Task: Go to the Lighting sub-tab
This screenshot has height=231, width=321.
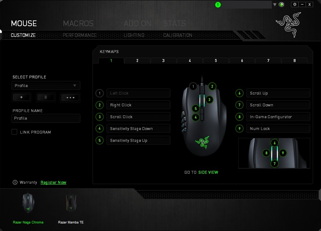Action: 134,35
